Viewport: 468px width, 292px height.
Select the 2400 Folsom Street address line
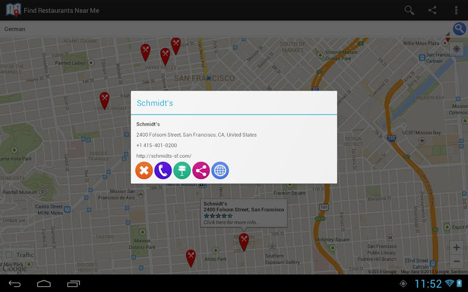pos(197,135)
